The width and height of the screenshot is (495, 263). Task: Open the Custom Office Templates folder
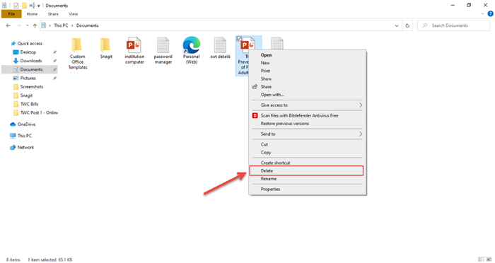tap(77, 53)
